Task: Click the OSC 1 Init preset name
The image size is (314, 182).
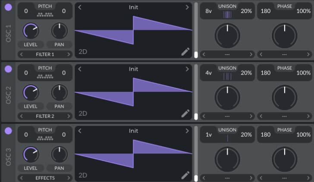Action: (133, 7)
